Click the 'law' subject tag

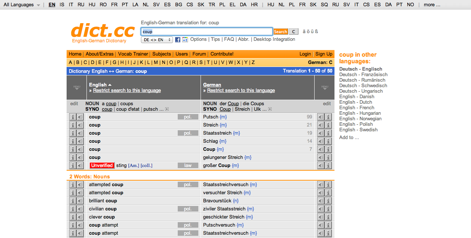coord(188,166)
